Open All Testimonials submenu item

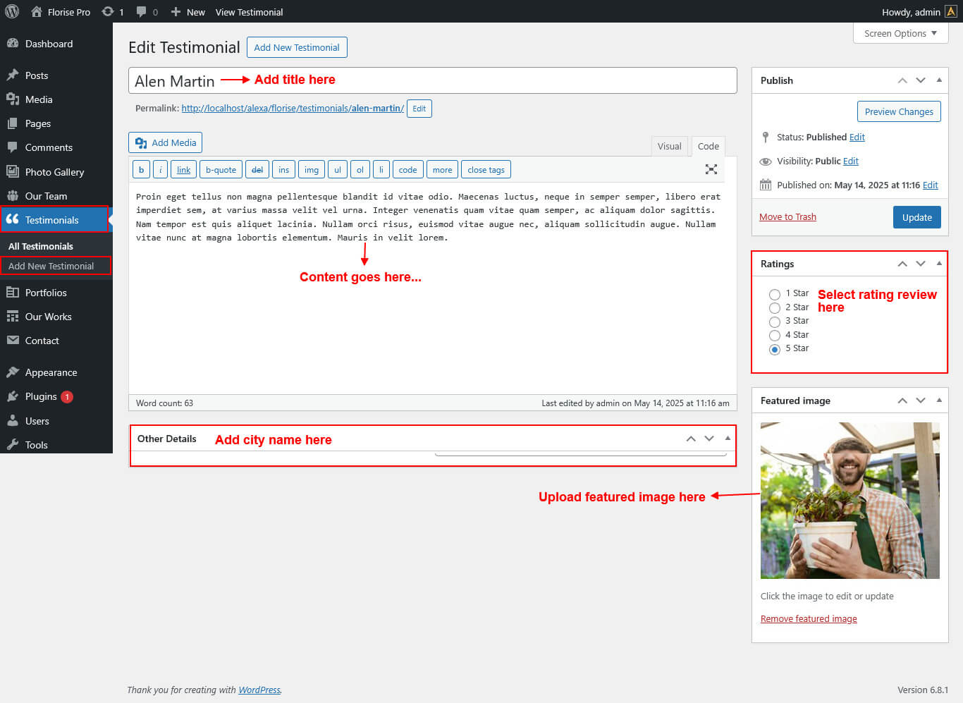(x=41, y=246)
